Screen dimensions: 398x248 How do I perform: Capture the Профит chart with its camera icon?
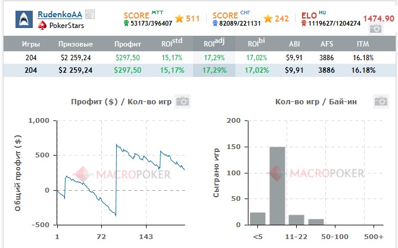coord(182,101)
